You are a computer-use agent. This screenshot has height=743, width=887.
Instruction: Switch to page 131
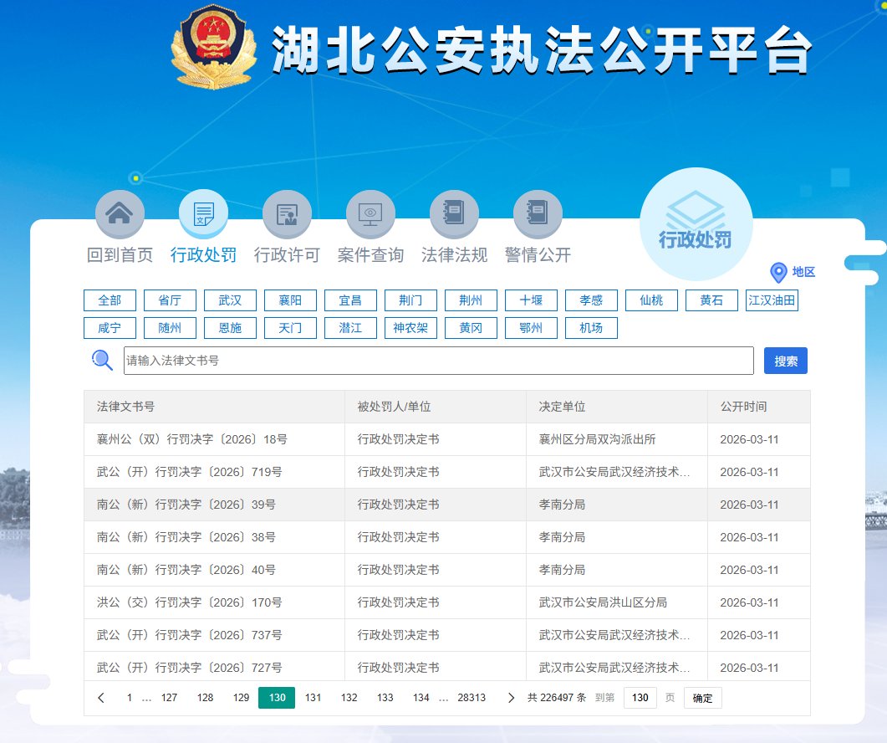coord(314,698)
